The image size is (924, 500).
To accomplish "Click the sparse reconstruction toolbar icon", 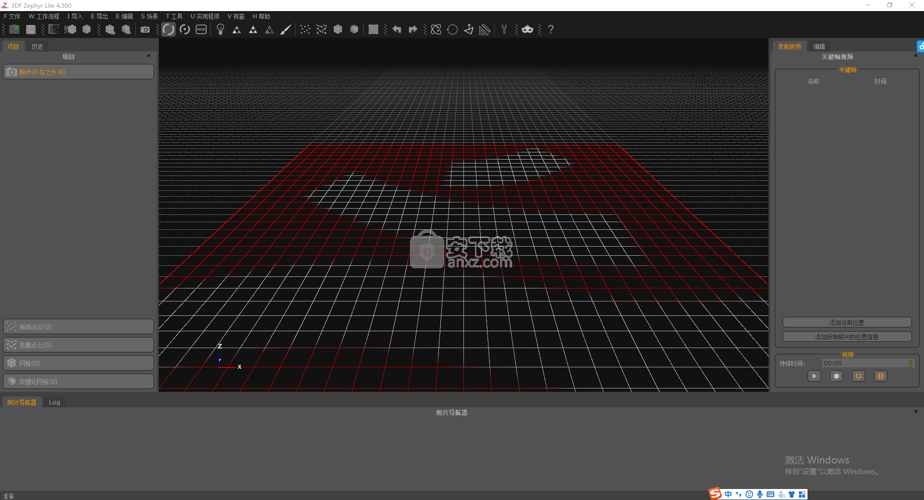I will [x=54, y=29].
